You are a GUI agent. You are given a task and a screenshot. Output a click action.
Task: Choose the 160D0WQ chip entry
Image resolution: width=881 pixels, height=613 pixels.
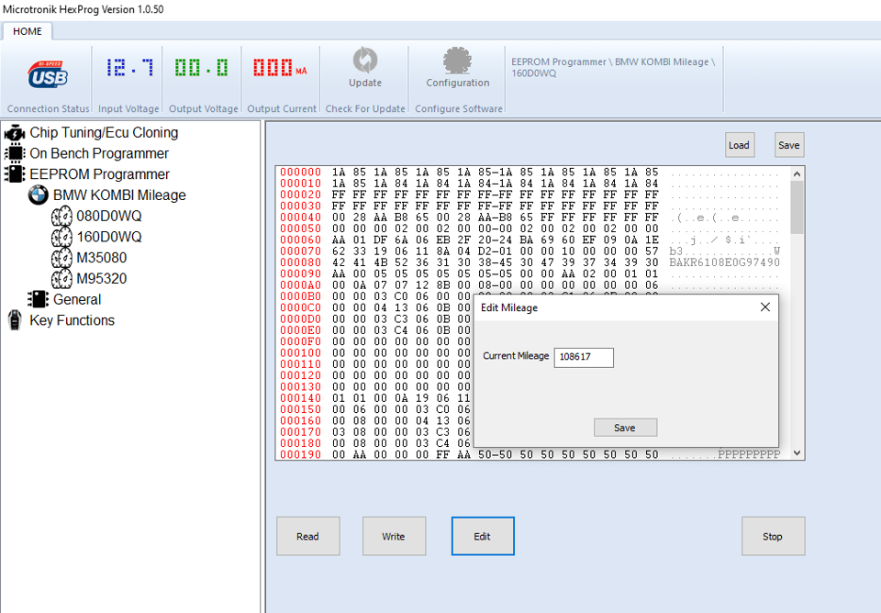[x=109, y=237]
